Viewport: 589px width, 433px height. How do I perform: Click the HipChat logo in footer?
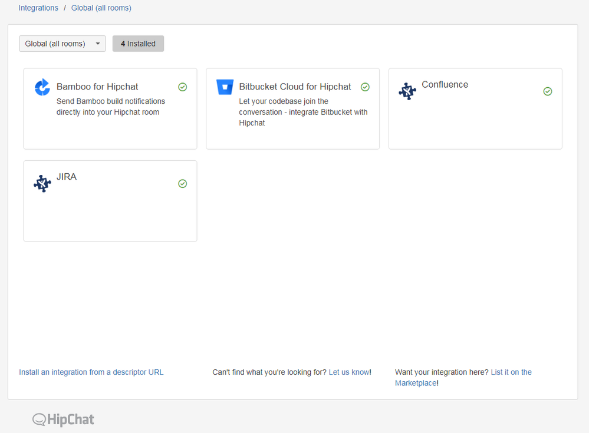coord(63,419)
